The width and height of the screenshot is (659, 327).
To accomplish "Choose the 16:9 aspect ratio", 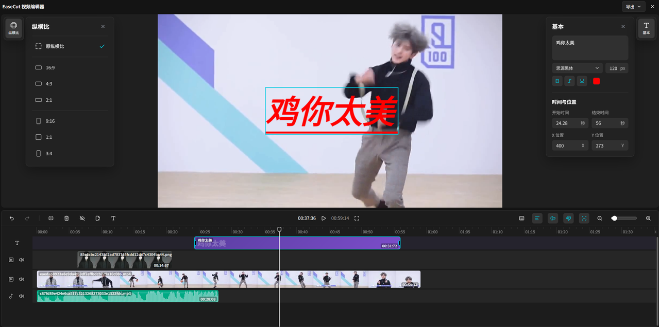I will [x=70, y=68].
